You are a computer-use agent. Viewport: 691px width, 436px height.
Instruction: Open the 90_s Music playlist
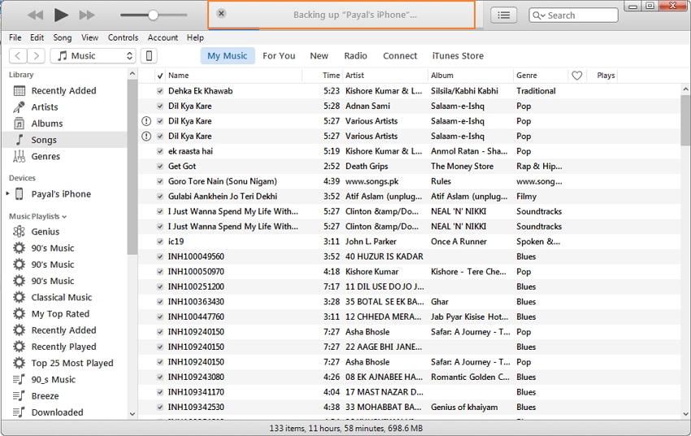point(64,379)
